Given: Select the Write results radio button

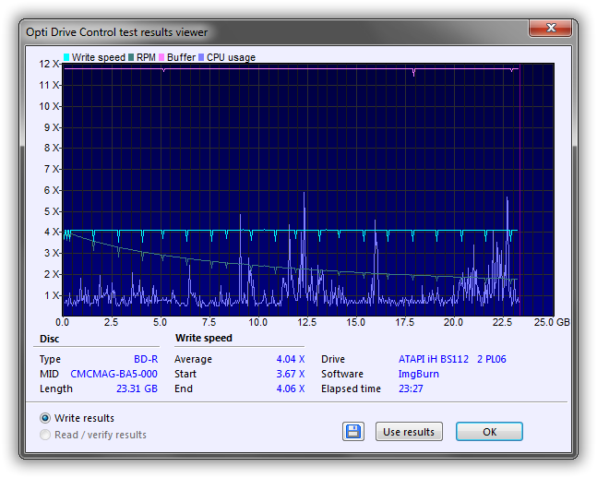Looking at the screenshot, I should (x=45, y=418).
